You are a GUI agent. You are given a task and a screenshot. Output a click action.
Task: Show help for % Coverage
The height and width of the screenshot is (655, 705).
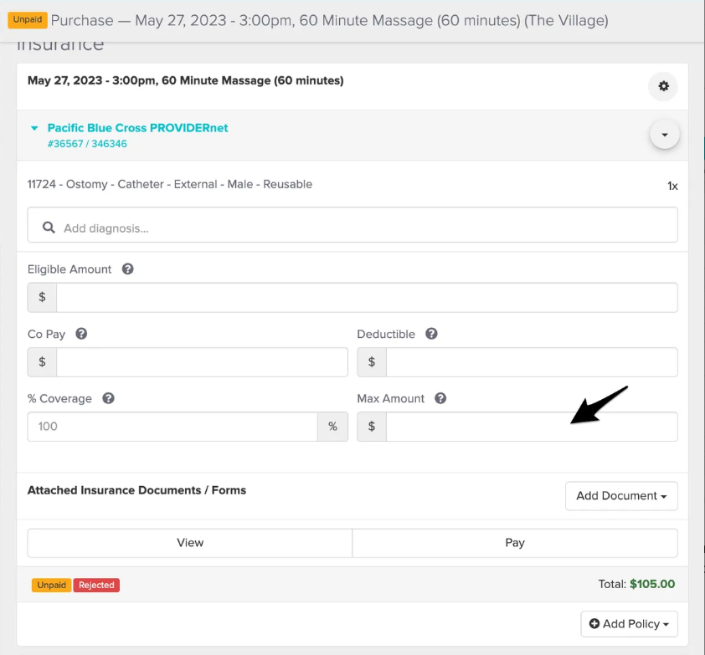point(108,398)
